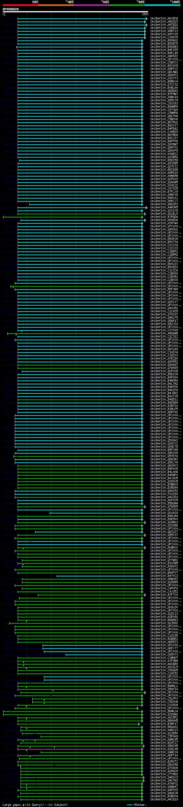This screenshot has height=807, width=183.
Task: Click the red 20% legend color segment
Action: click(x=20, y=5)
